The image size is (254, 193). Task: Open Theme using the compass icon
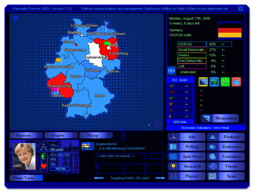(x=213, y=166)
